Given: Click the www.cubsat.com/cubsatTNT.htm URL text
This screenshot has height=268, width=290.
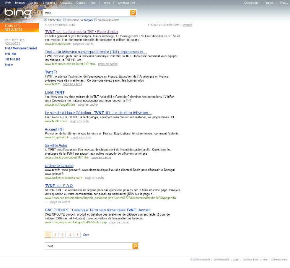Looking at the screenshot, I should coord(67,157).
